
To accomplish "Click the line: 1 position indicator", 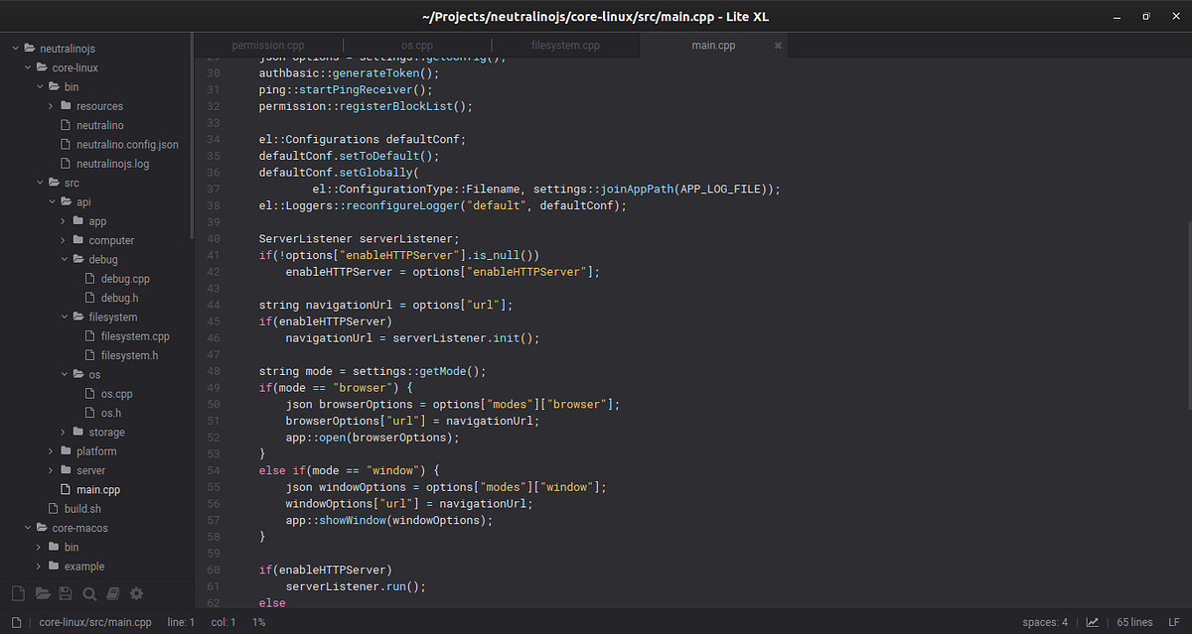I will (180, 622).
